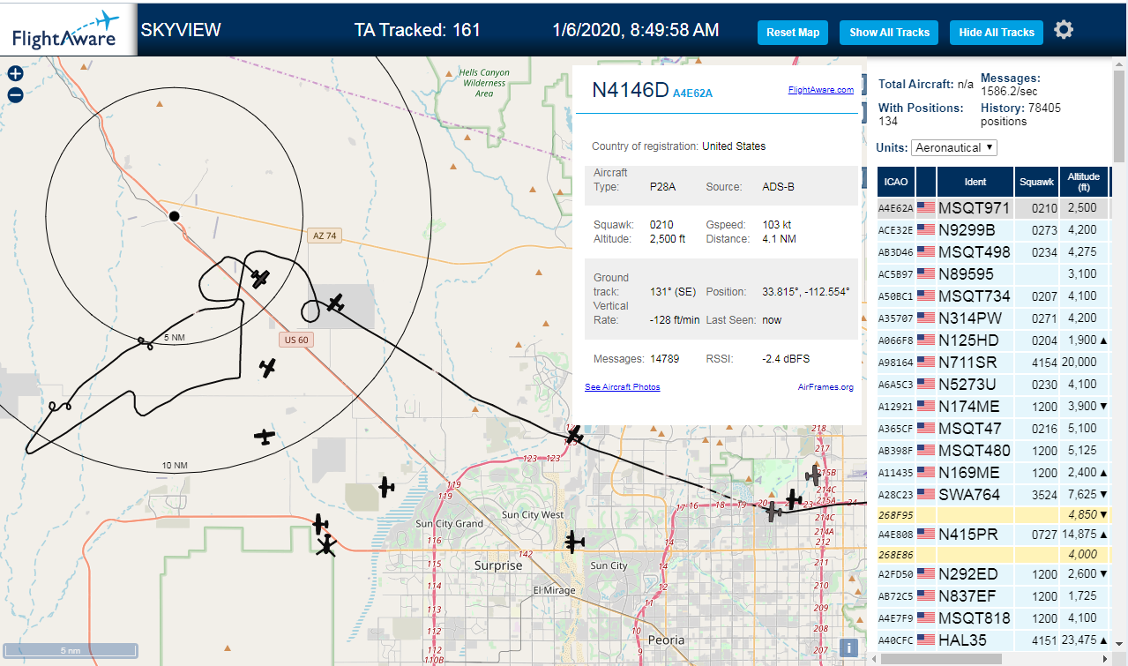Select aircraft icon north of Sun City Grand

(x=386, y=486)
